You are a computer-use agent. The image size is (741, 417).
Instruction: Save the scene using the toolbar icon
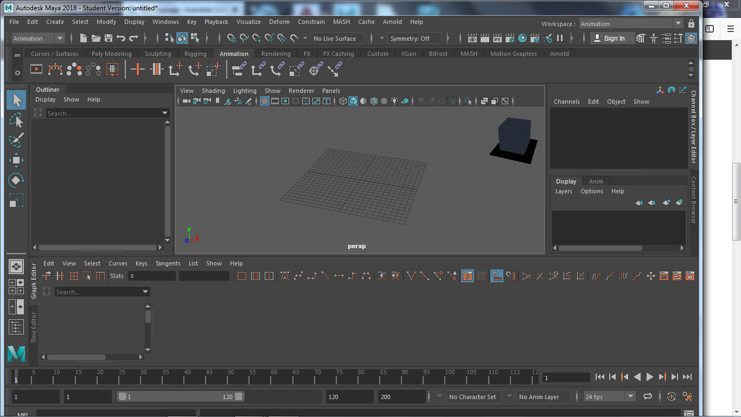[x=108, y=39]
